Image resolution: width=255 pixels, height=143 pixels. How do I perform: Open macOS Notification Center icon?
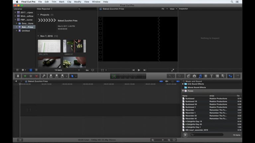[237, 2]
